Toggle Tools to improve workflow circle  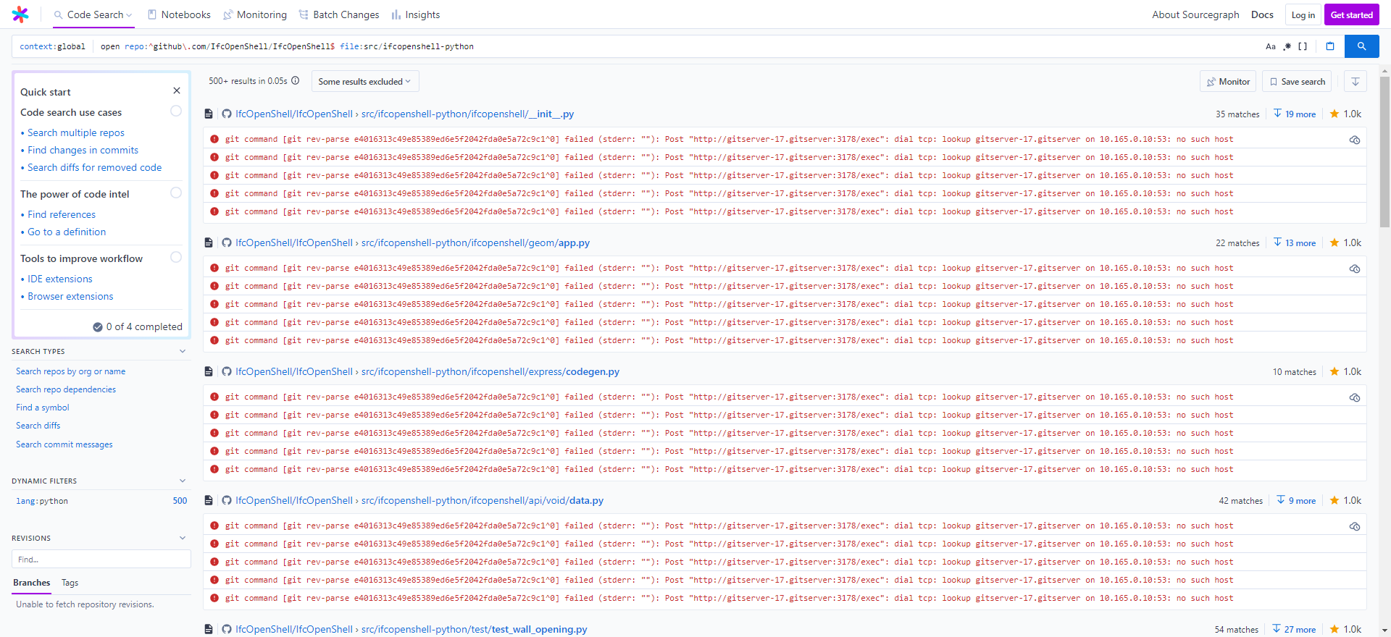pyautogui.click(x=176, y=257)
